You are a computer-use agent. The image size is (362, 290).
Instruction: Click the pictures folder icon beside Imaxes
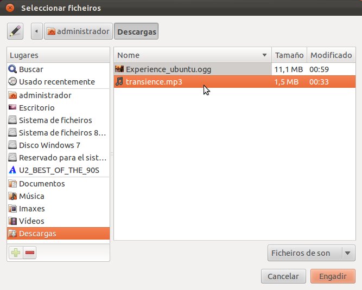[x=12, y=208]
